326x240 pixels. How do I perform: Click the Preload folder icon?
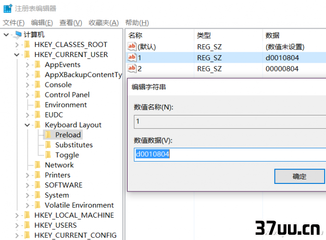48,135
